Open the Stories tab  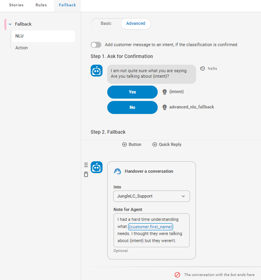coord(16,5)
